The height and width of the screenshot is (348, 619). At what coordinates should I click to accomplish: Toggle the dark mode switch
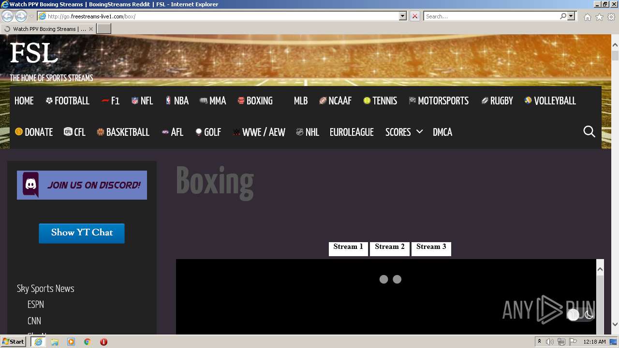tap(580, 315)
